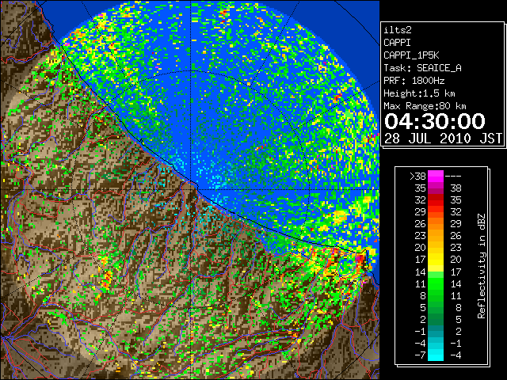This screenshot has width=507, height=380.
Task: Click the 'CAPPI_1P5K' text line
Action: (x=411, y=55)
